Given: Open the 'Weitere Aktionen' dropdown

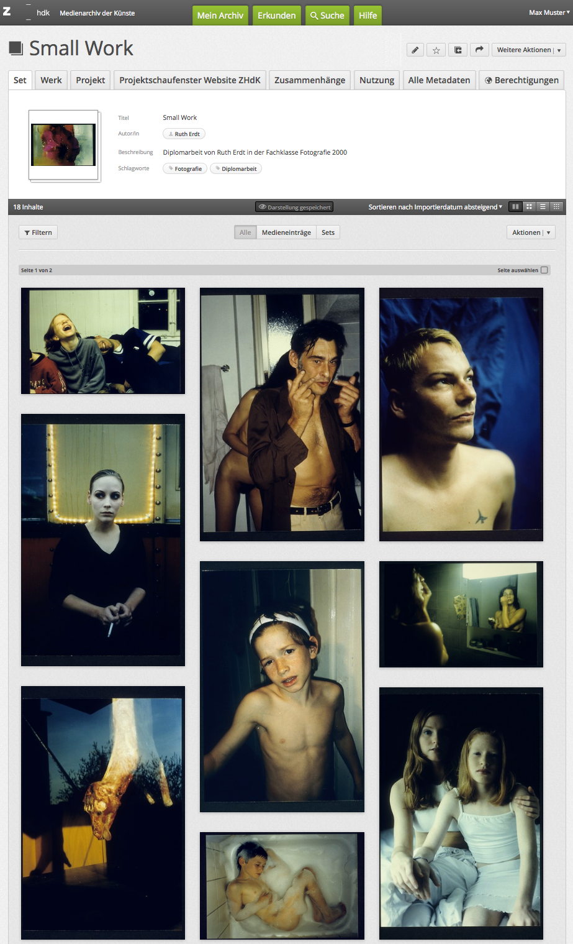Looking at the screenshot, I should (x=528, y=50).
